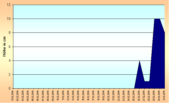
Task: Click the 6 cm horizontal gridline
Action: [x=83, y=47]
